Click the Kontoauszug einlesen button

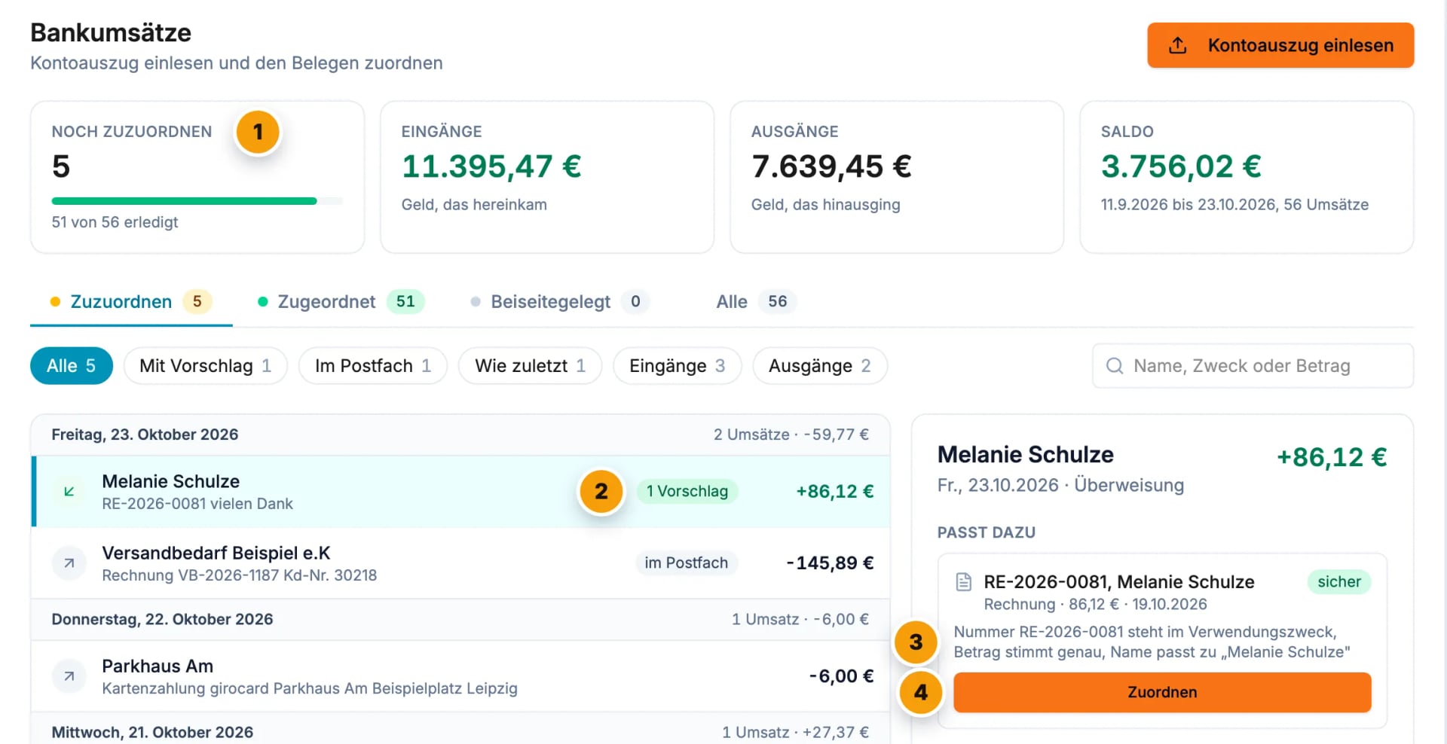click(1280, 45)
